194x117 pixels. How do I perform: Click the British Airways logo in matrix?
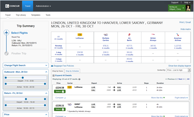point(153,34)
